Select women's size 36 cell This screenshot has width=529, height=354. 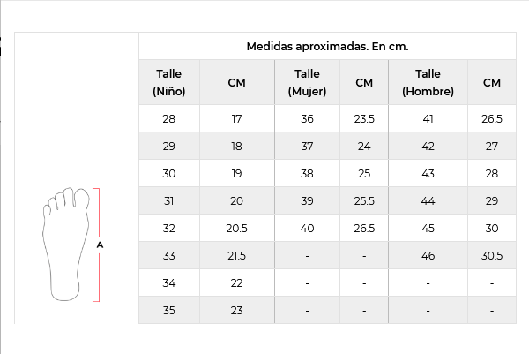[307, 118]
